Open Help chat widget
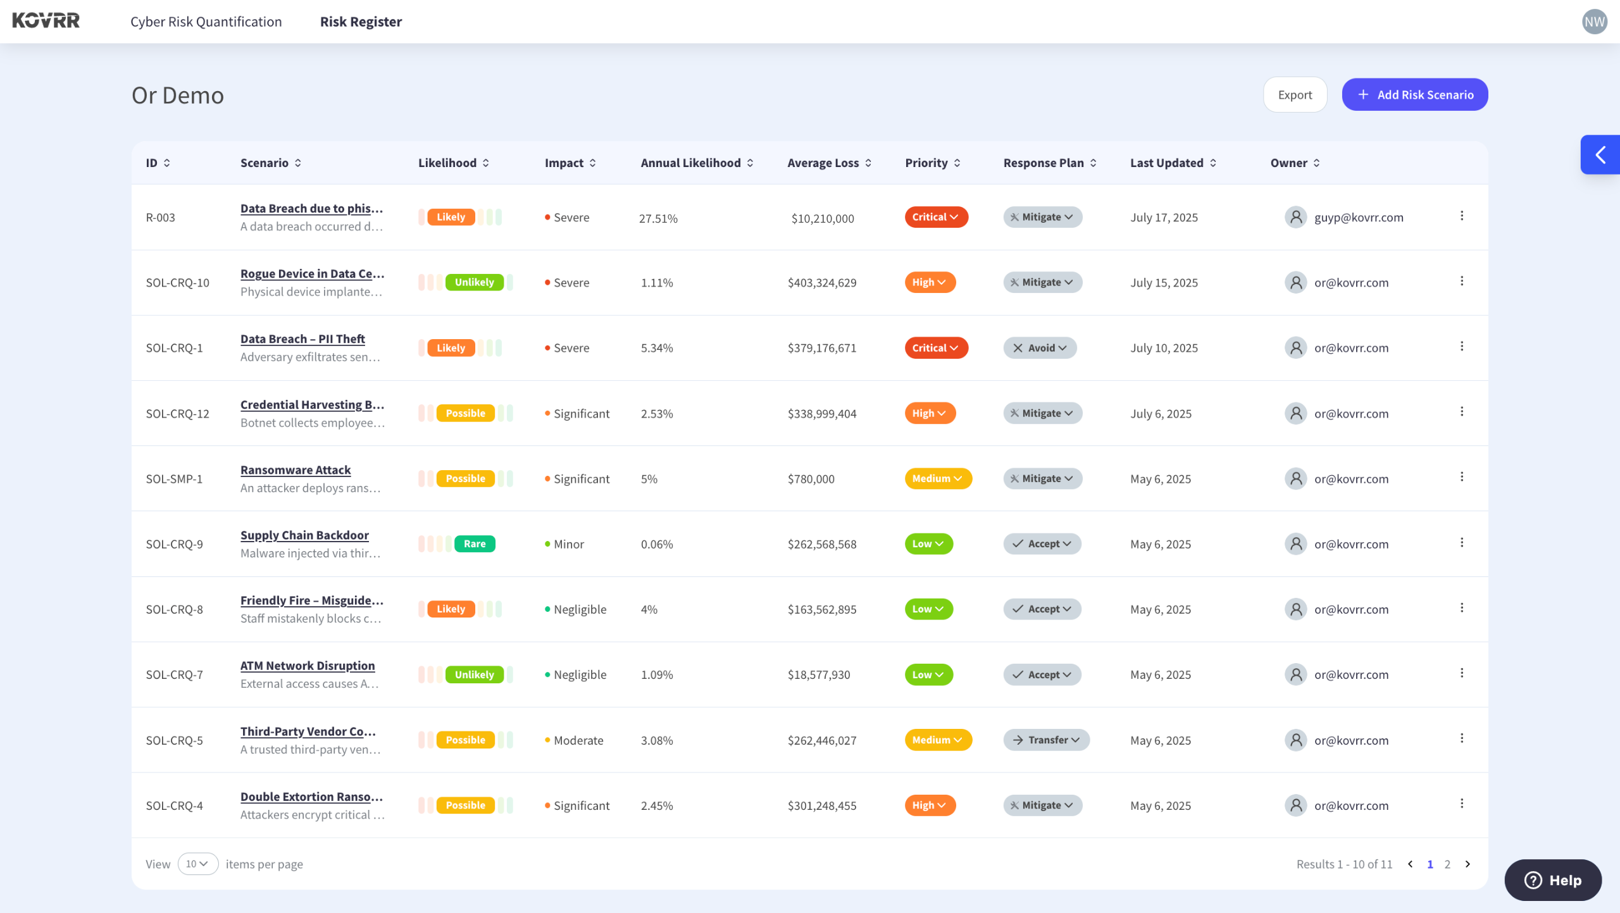 point(1552,879)
